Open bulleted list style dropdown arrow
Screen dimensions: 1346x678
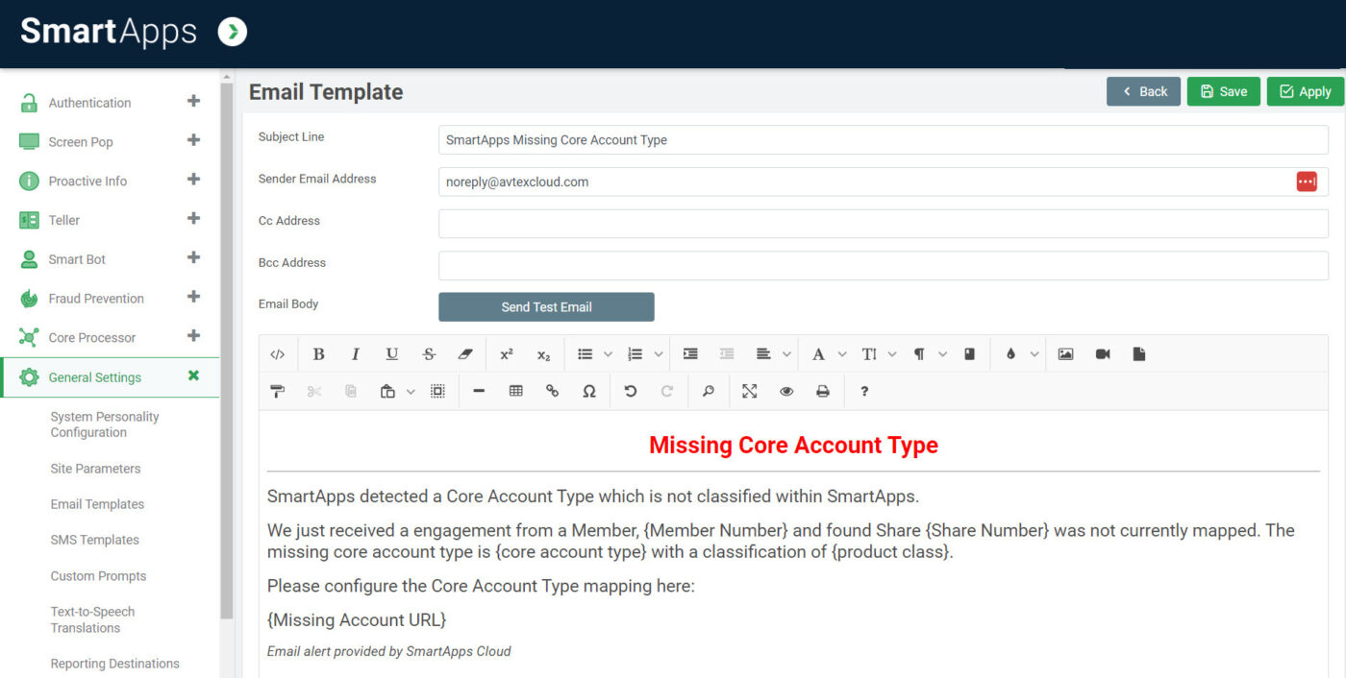608,354
